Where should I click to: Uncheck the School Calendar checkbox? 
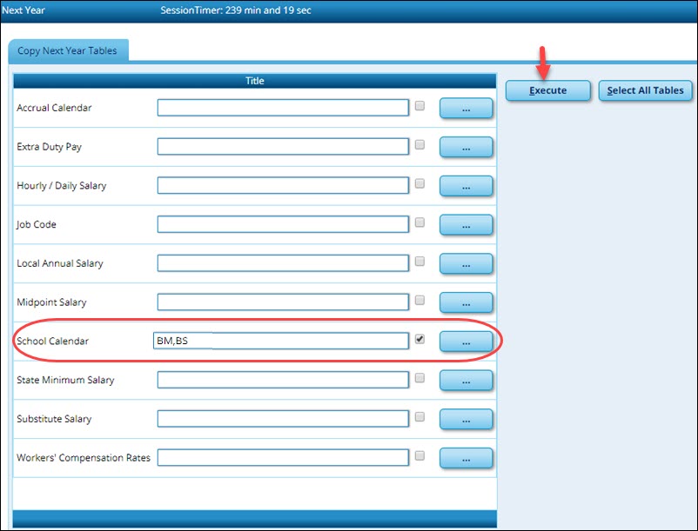click(420, 340)
